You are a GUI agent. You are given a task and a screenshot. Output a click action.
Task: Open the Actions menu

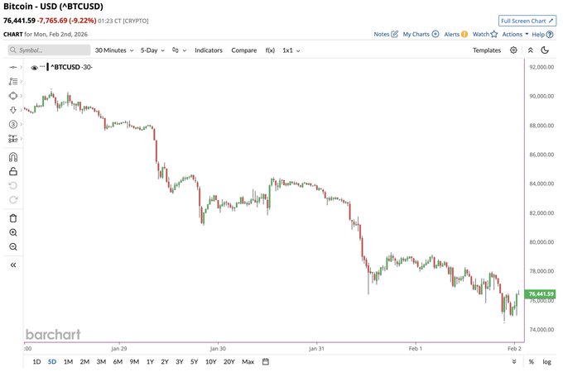pos(515,35)
